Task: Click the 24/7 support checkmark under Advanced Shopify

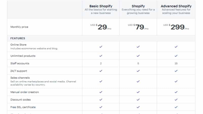Action: [176, 71]
